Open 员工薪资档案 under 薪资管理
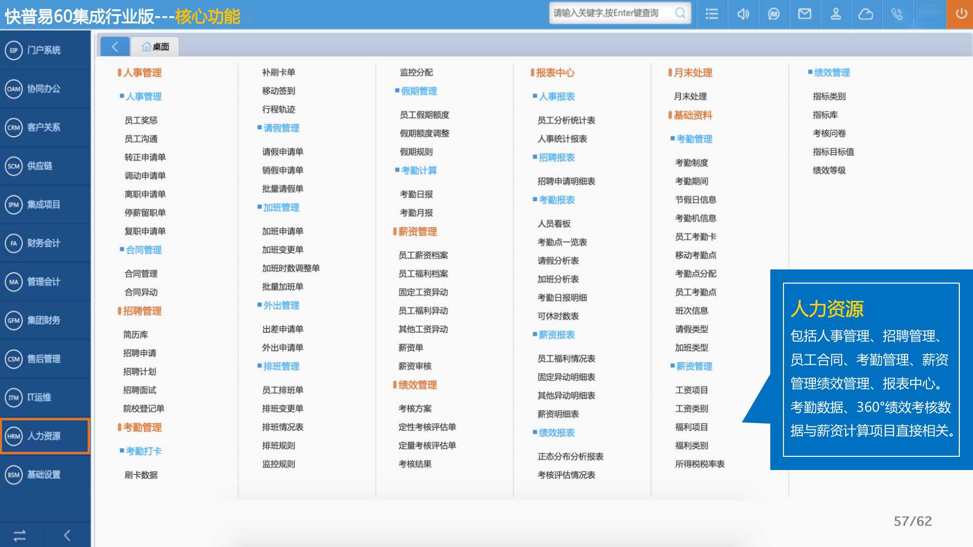 [423, 255]
